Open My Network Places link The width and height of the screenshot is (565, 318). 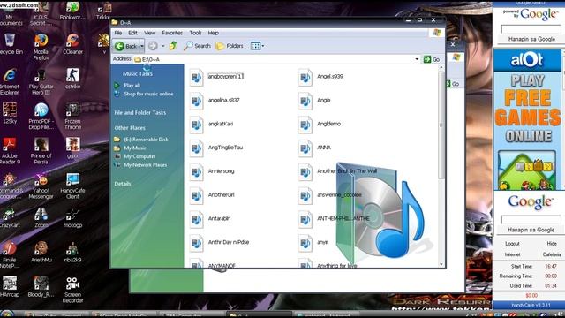coord(145,165)
